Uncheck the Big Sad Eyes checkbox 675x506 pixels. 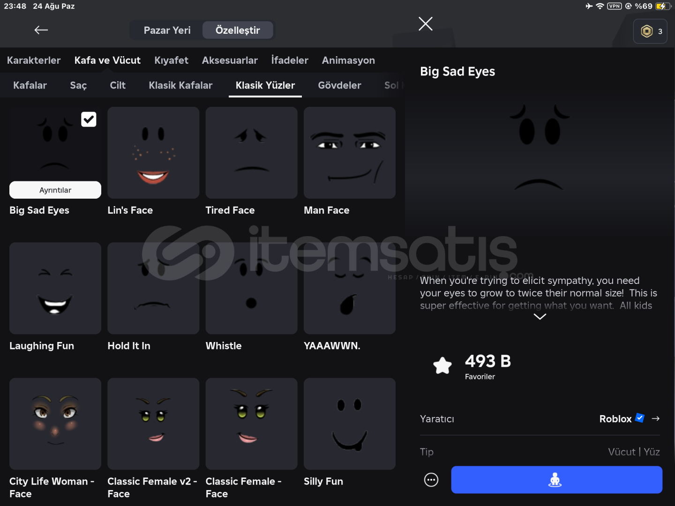pyautogui.click(x=89, y=119)
